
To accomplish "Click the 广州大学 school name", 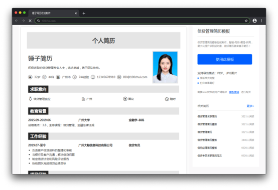I will click(84, 120).
